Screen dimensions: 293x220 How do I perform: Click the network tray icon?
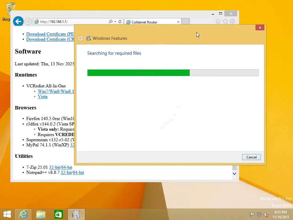[259, 214]
